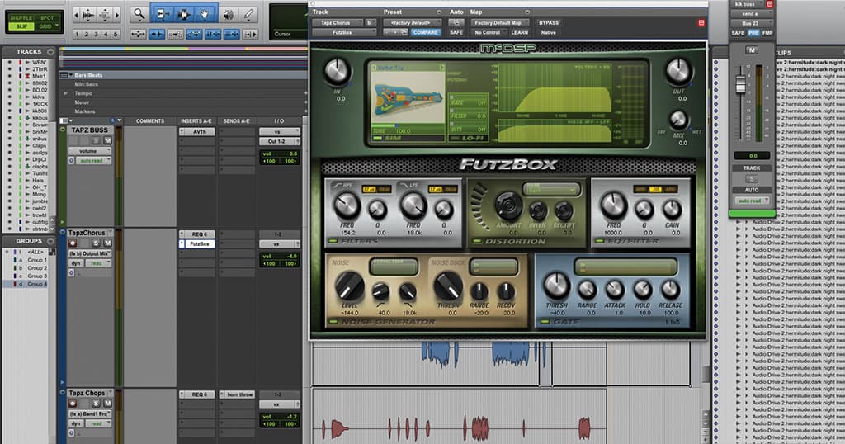Image resolution: width=845 pixels, height=444 pixels.
Task: Solo the TapzChorus track
Action: tap(96, 243)
